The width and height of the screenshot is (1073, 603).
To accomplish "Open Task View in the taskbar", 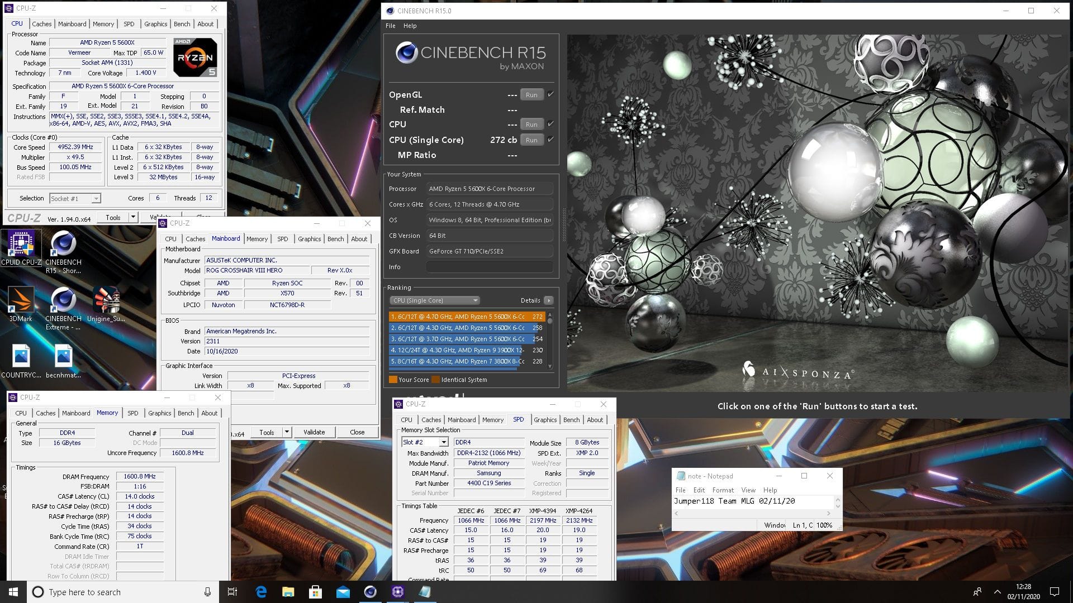I will click(232, 592).
